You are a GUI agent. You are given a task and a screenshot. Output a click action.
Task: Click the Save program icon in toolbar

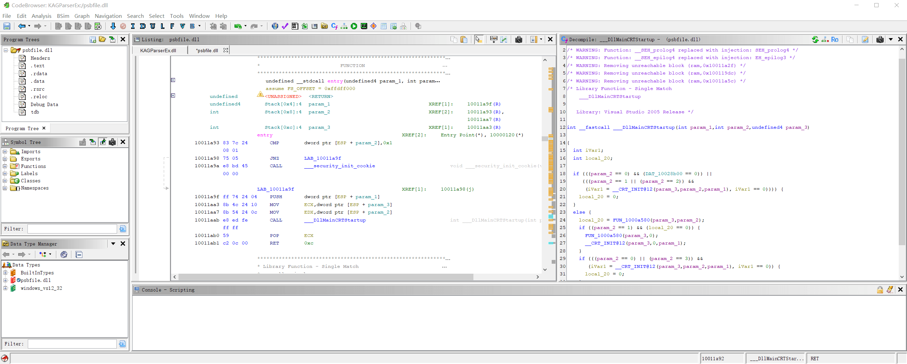[7, 26]
